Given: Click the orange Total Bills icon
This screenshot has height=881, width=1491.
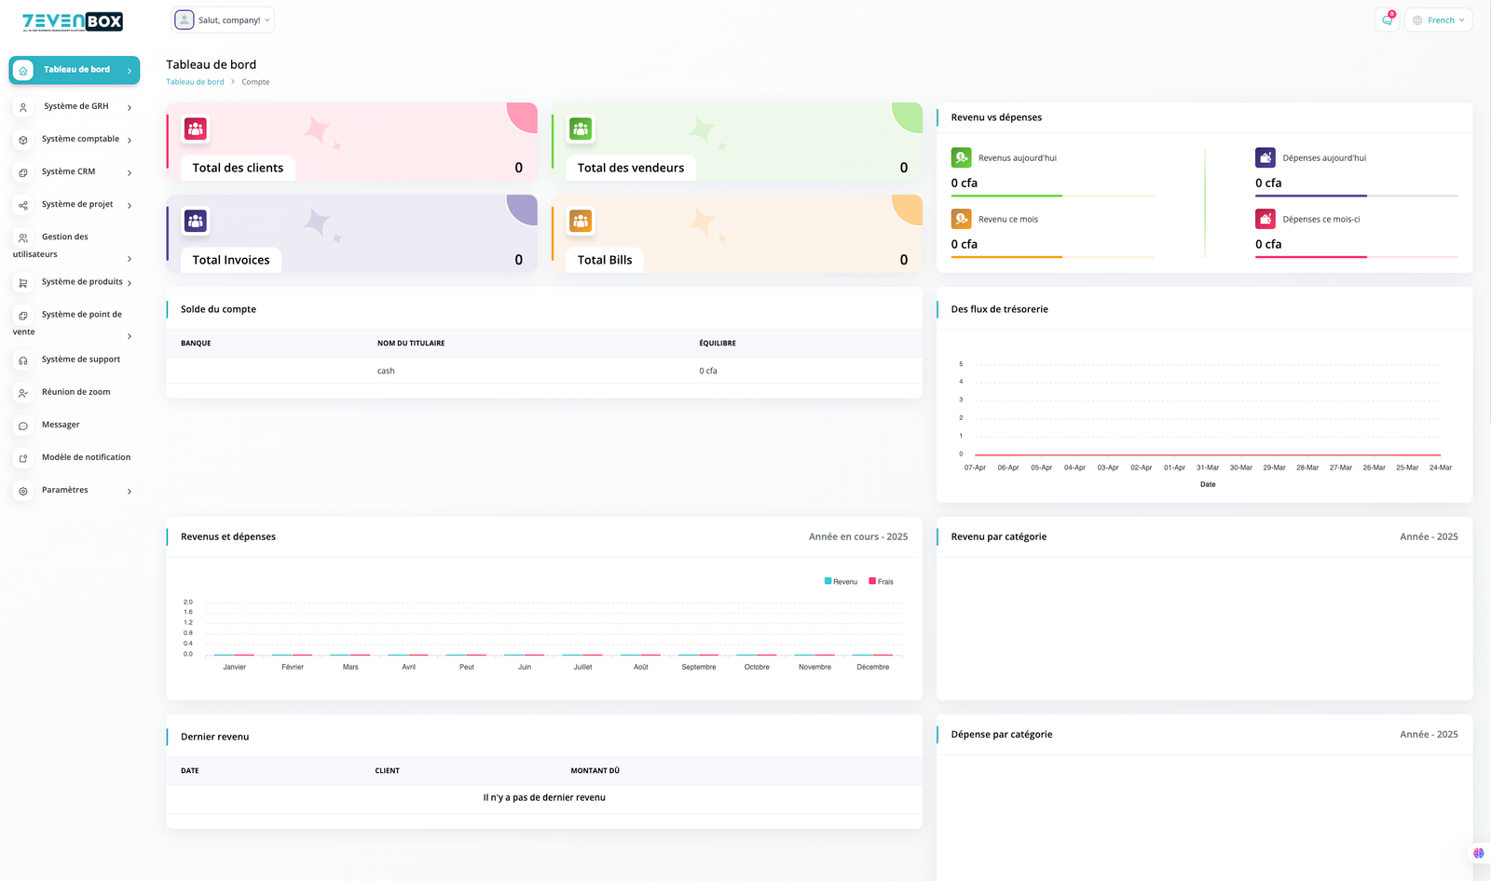Looking at the screenshot, I should pos(581,221).
